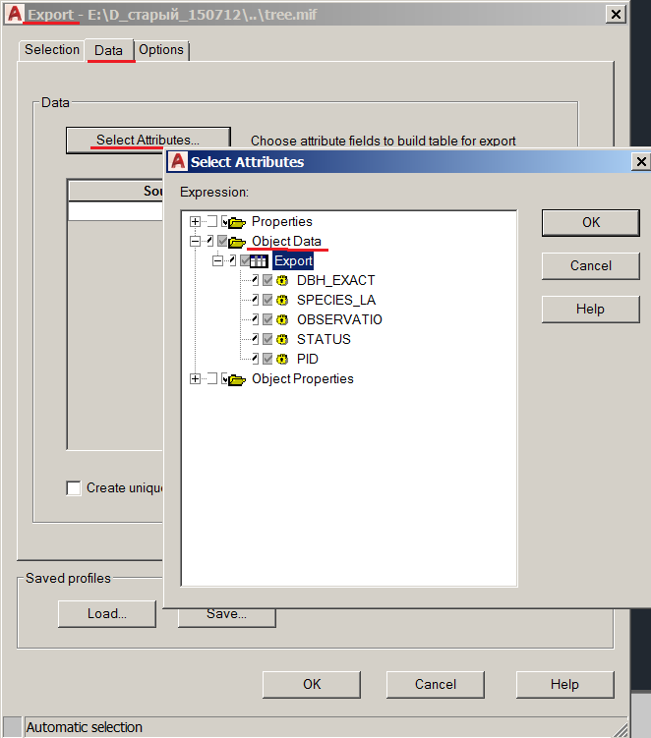
Task: Select the PID field label
Action: [x=308, y=359]
